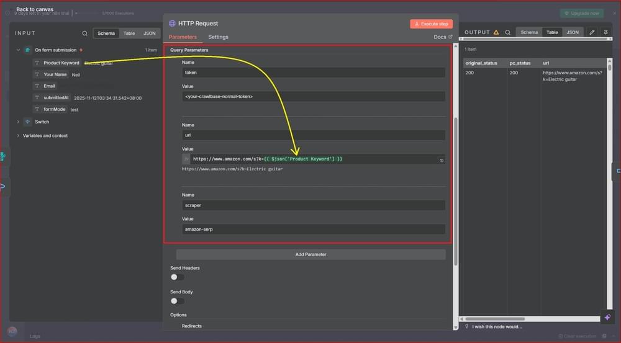
Task: Enable the Send Headers toggle
Action: (177, 277)
